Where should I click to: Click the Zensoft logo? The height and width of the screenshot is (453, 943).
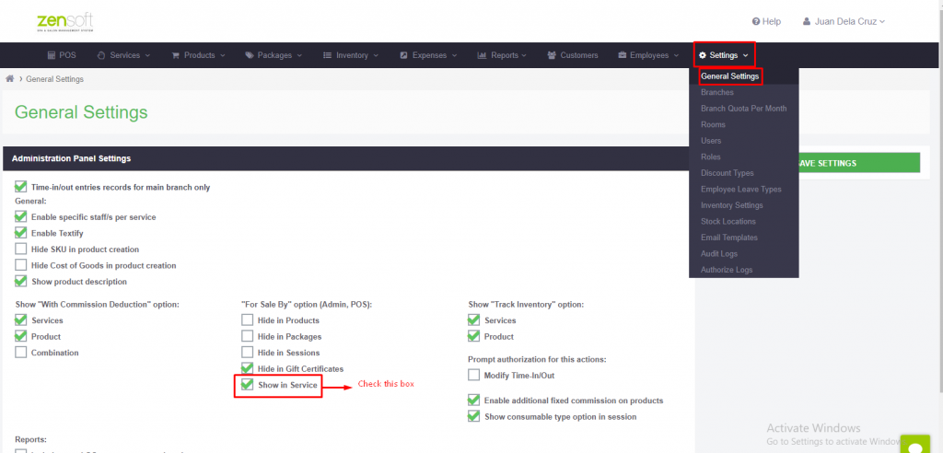(x=65, y=23)
